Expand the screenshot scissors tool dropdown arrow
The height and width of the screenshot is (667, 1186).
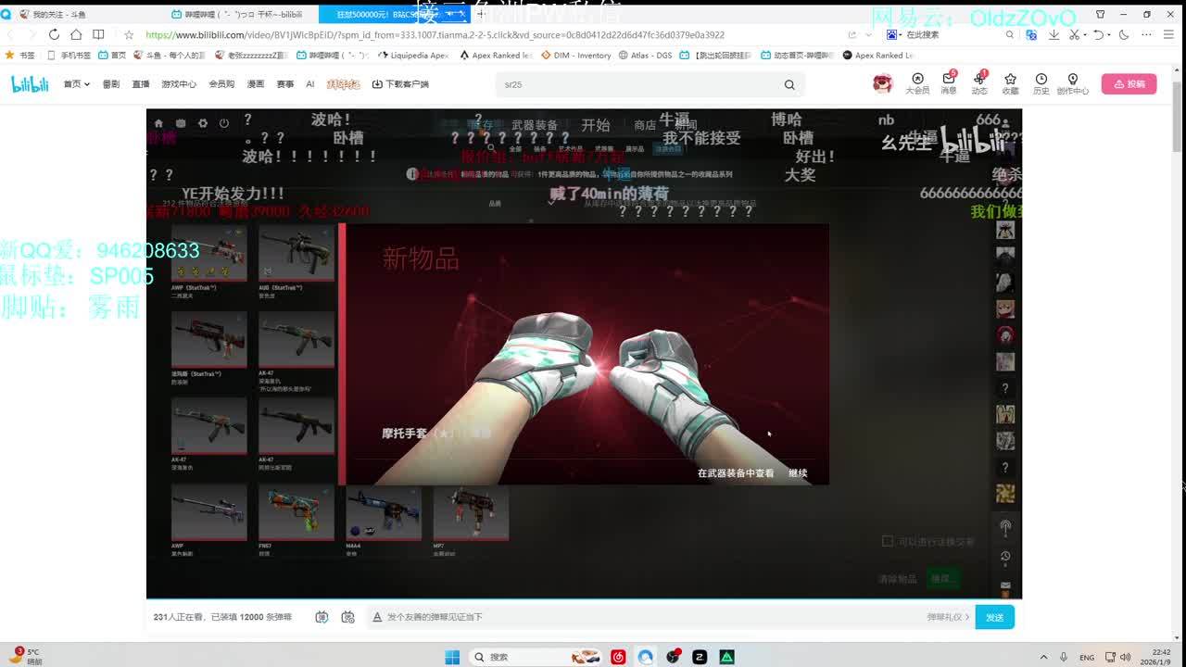coord(1084,34)
